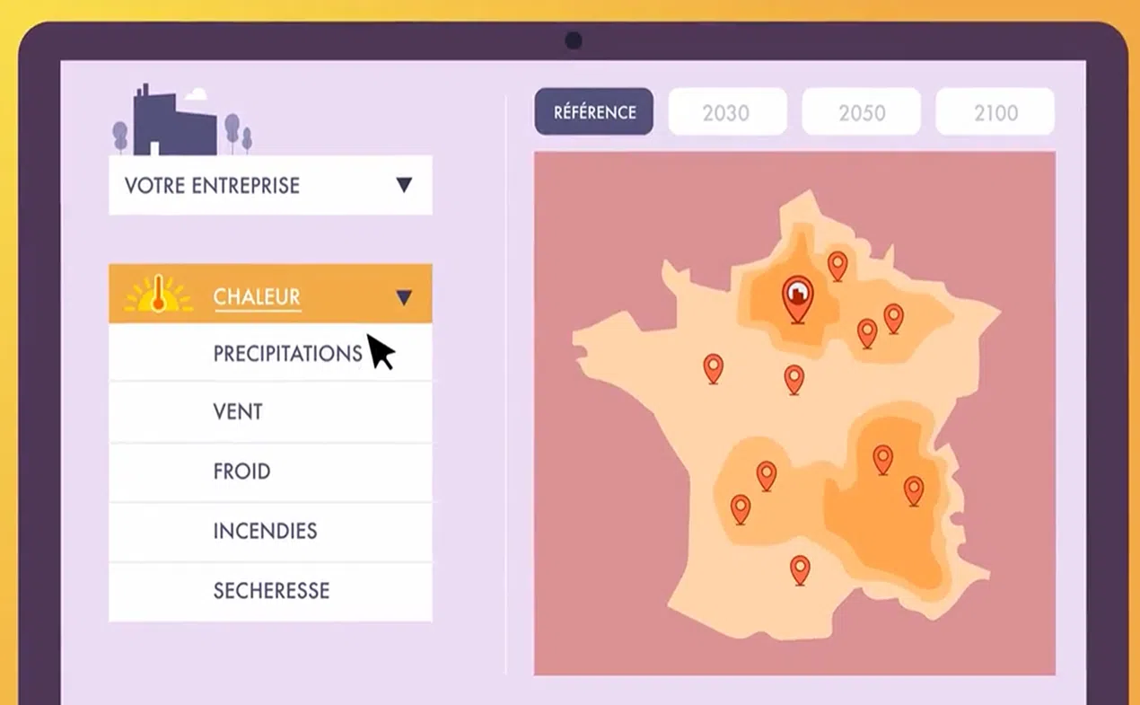
Task: Select the Vent option
Action: [238, 412]
